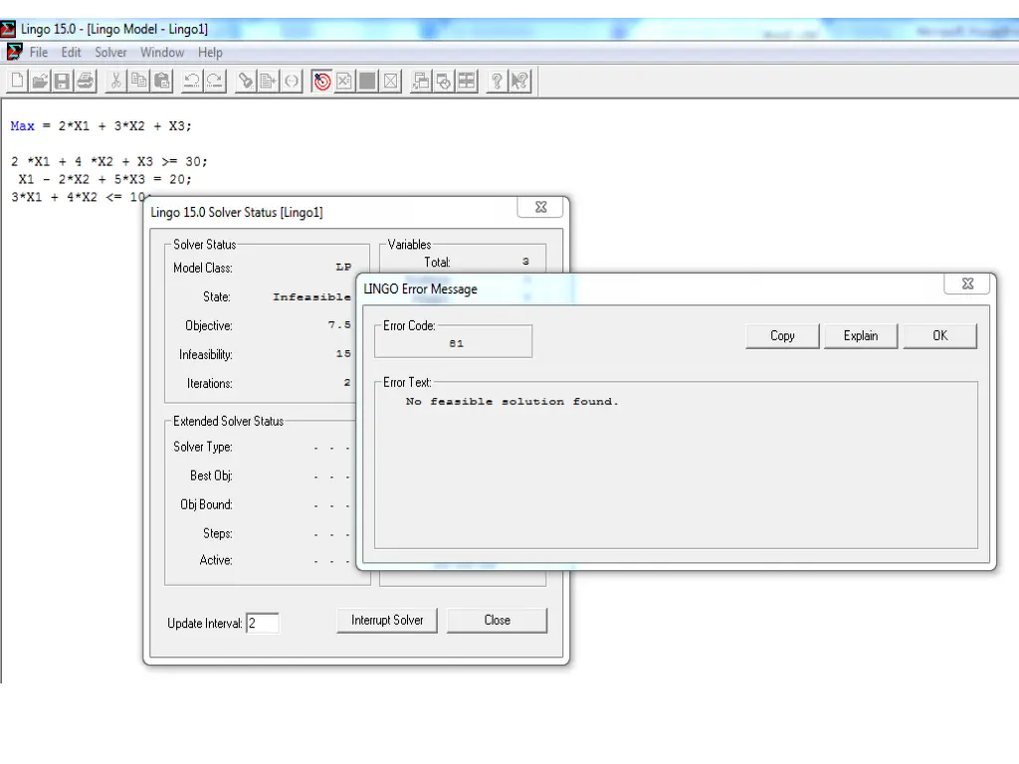
Task: Click the Objective value 7.5
Action: (x=339, y=325)
